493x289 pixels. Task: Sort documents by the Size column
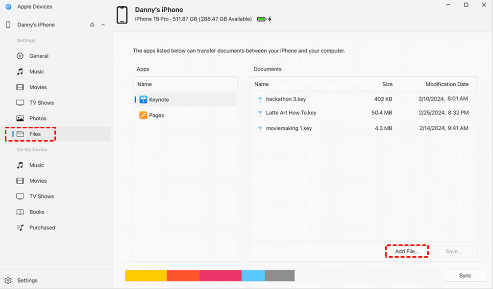pyautogui.click(x=387, y=84)
